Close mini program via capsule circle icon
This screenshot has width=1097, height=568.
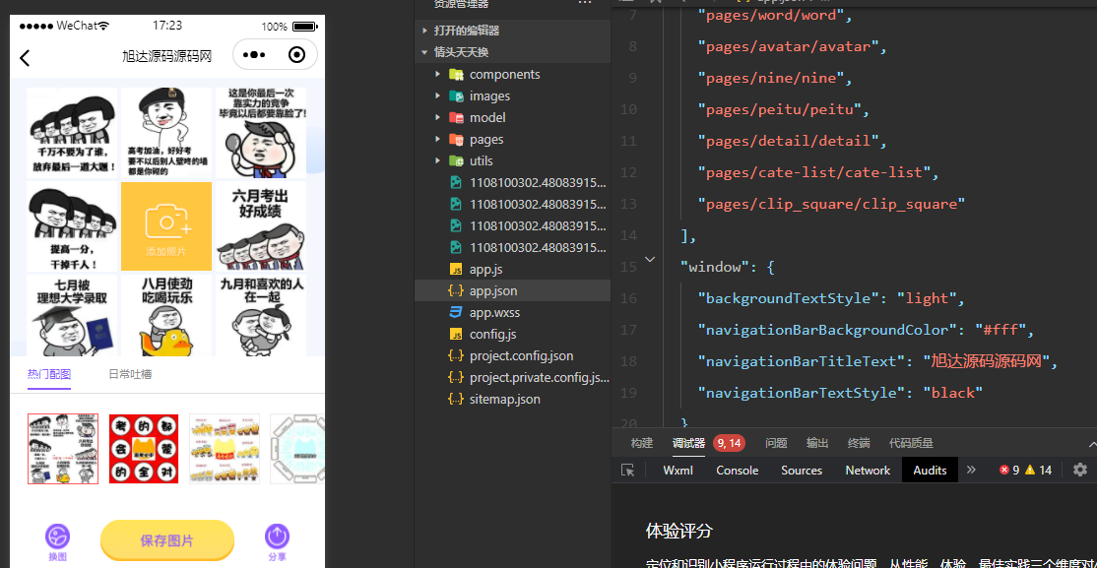296,55
